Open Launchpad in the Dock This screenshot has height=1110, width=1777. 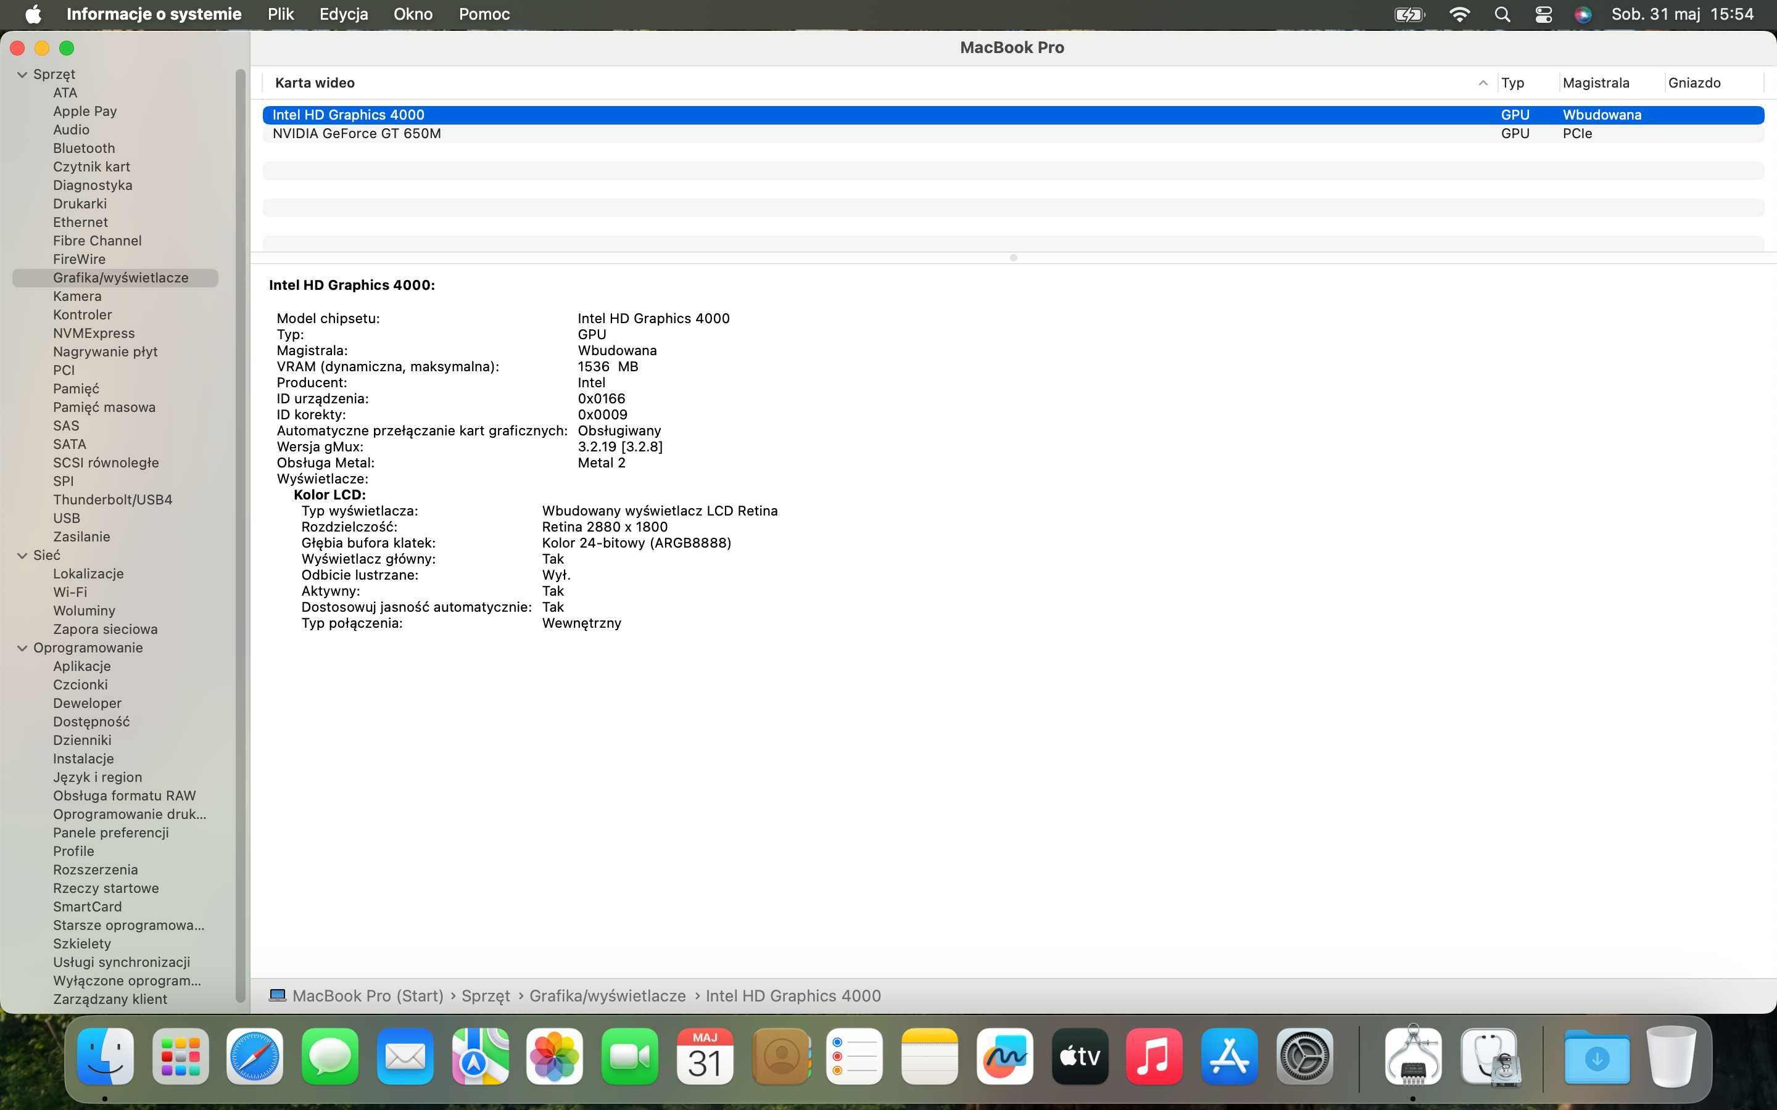click(181, 1056)
